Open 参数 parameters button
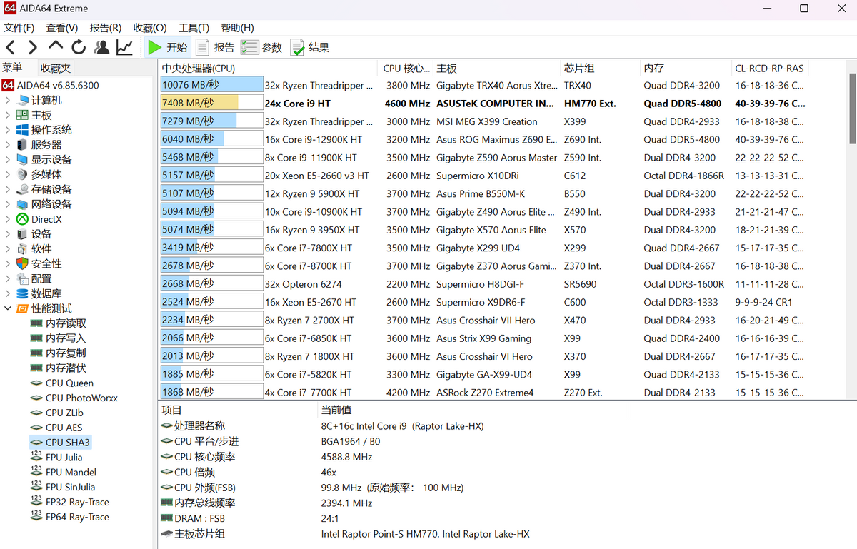 261,48
